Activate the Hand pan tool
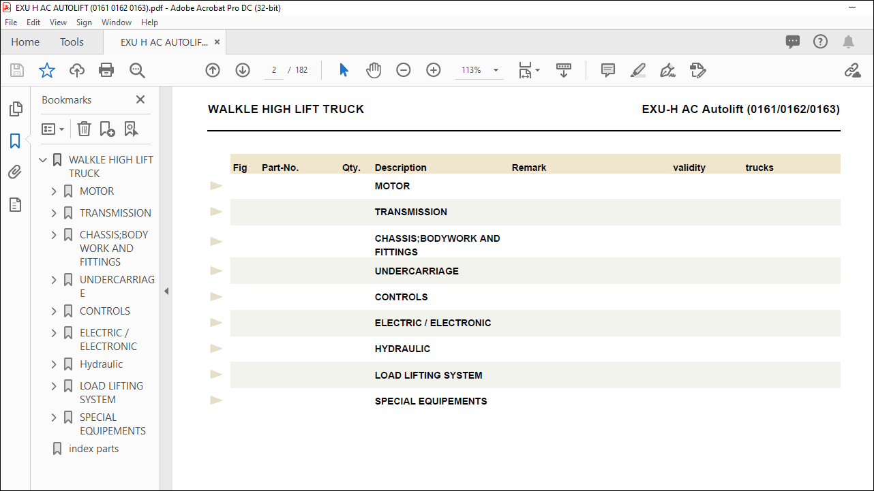 pyautogui.click(x=374, y=70)
